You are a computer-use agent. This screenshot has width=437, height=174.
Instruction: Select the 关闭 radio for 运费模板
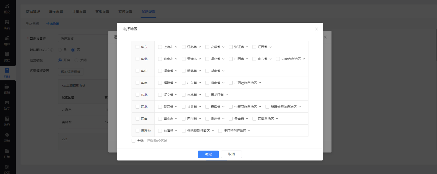click(76, 60)
